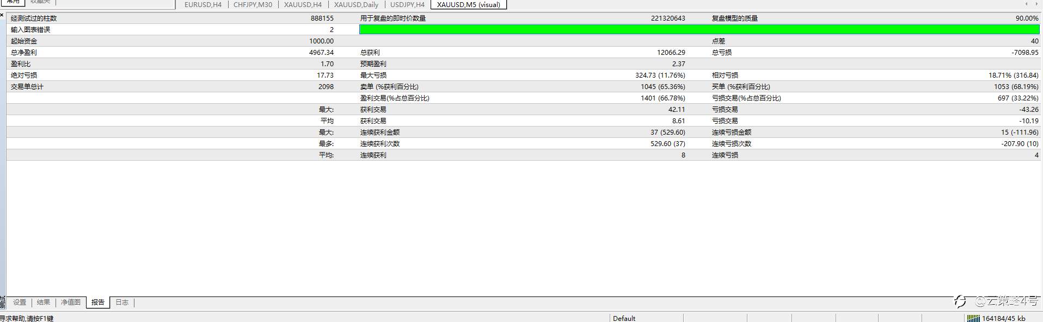Click the 交易单总计 label

coord(27,86)
